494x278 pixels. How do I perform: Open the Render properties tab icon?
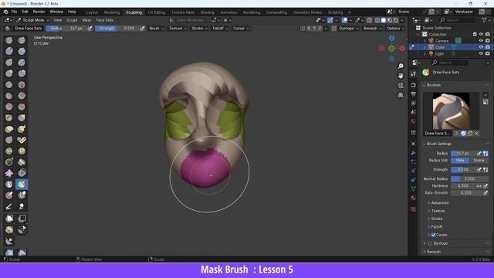click(414, 86)
